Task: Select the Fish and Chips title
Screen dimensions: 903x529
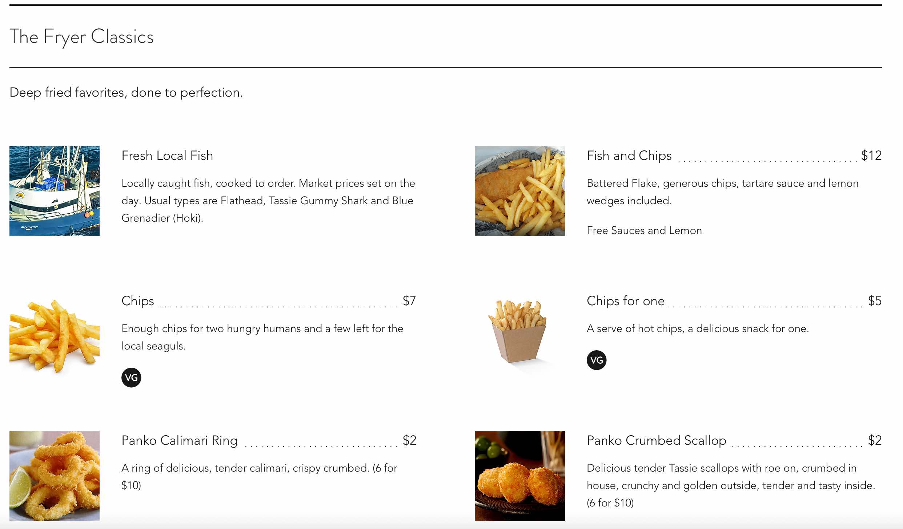Action: [629, 156]
